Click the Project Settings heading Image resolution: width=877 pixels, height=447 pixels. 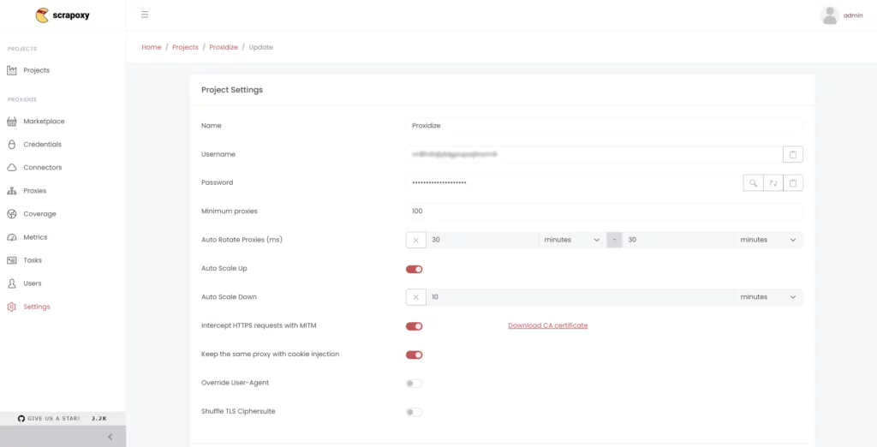coord(232,90)
